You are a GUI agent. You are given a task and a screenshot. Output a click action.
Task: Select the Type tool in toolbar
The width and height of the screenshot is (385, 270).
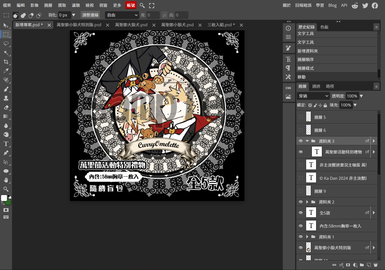point(6,144)
